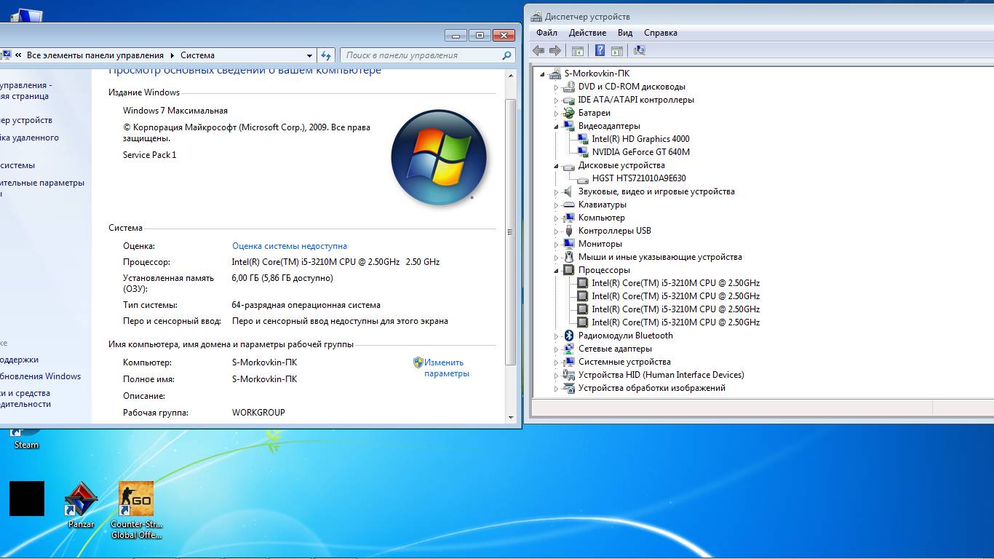Expand the Сетевые адаптеры node

556,349
